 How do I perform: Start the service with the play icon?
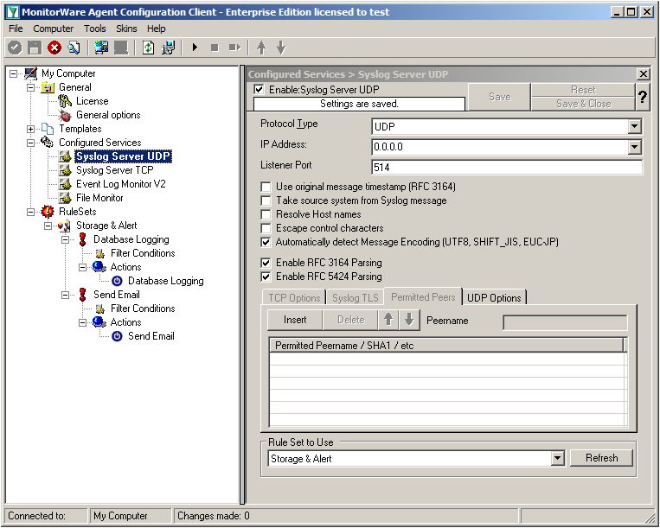(x=195, y=48)
